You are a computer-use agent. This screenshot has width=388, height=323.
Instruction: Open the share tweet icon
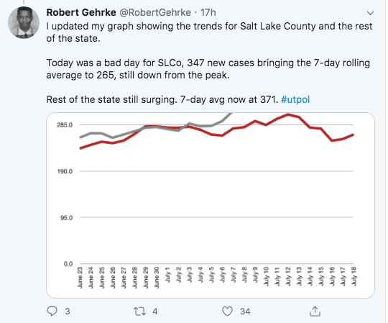315,311
